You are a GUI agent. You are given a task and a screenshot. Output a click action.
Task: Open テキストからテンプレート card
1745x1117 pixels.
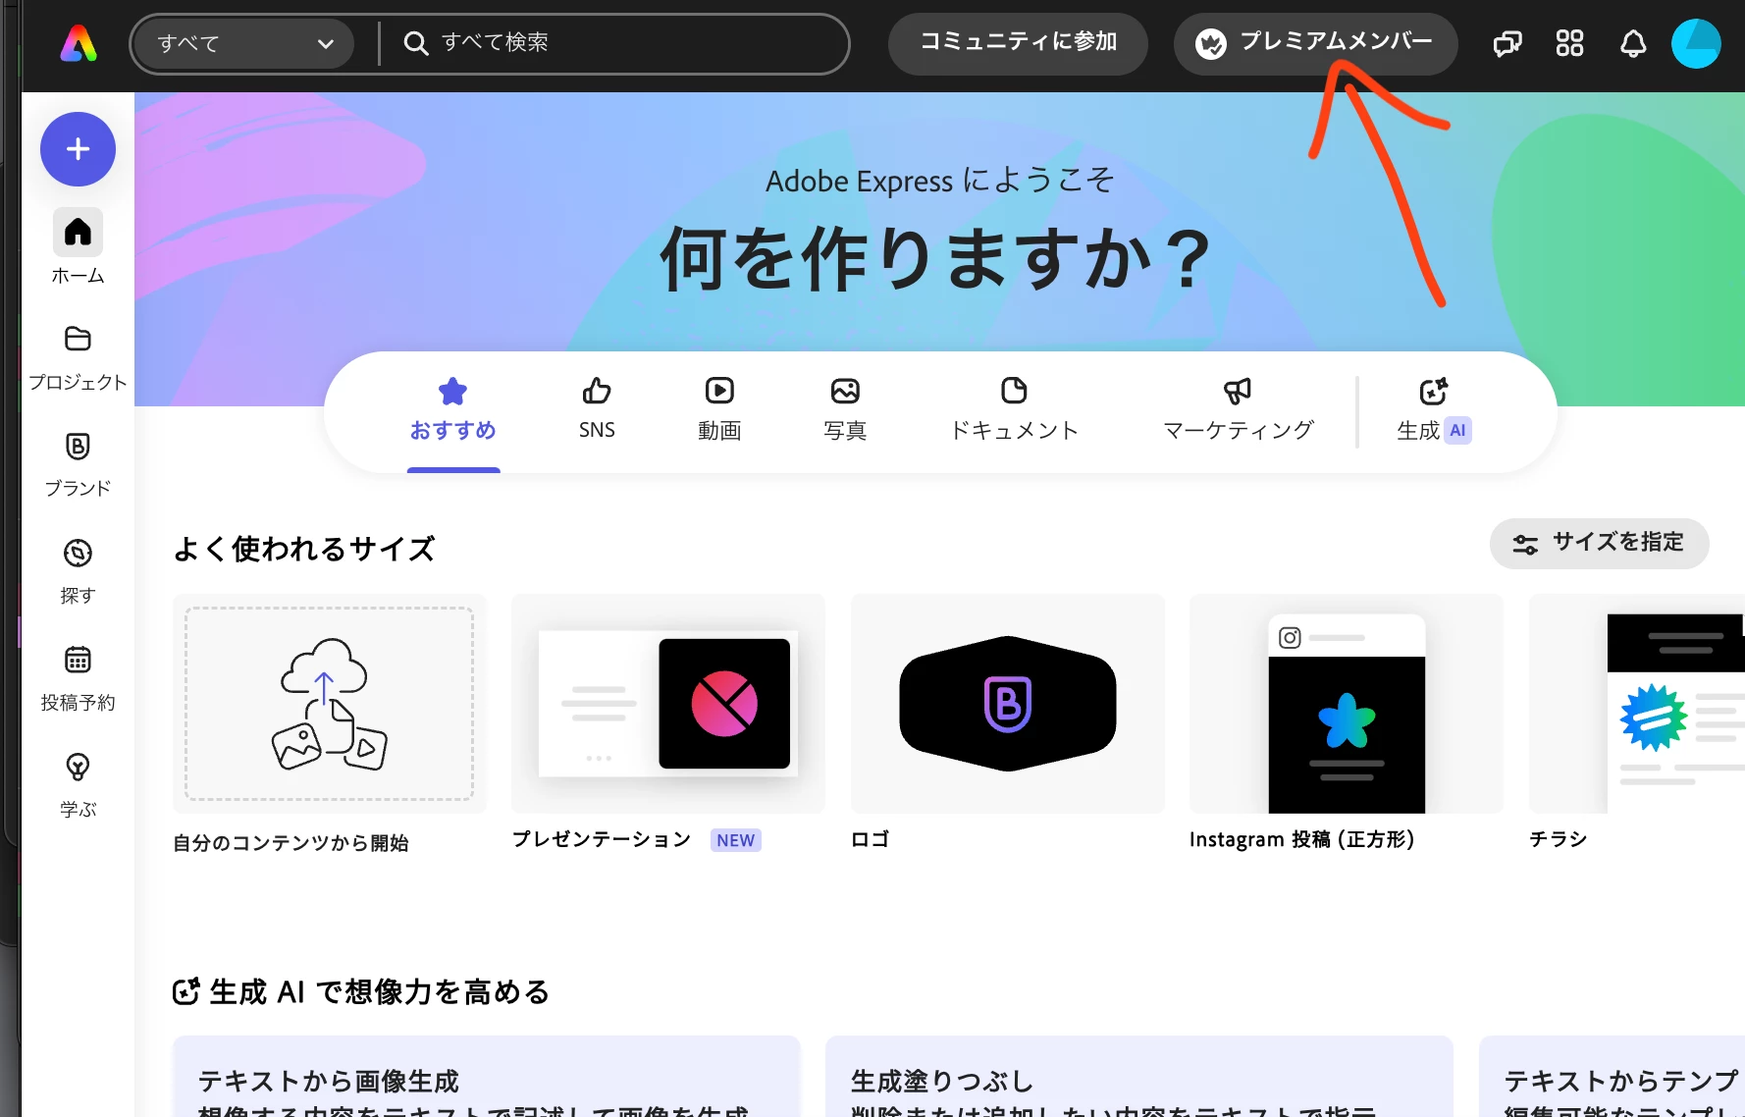(x=1612, y=1076)
